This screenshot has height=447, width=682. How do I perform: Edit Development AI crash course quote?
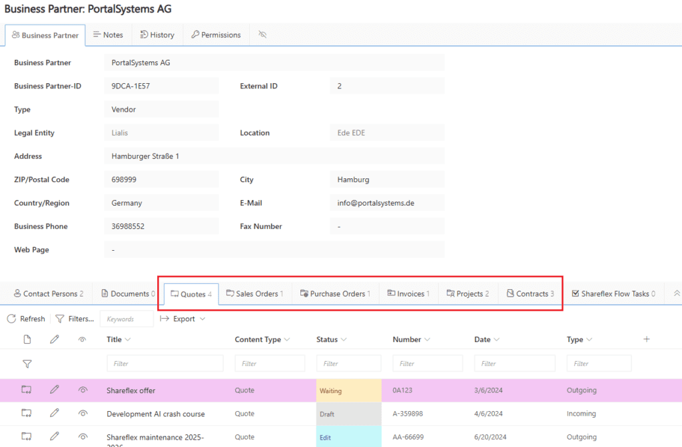[55, 413]
